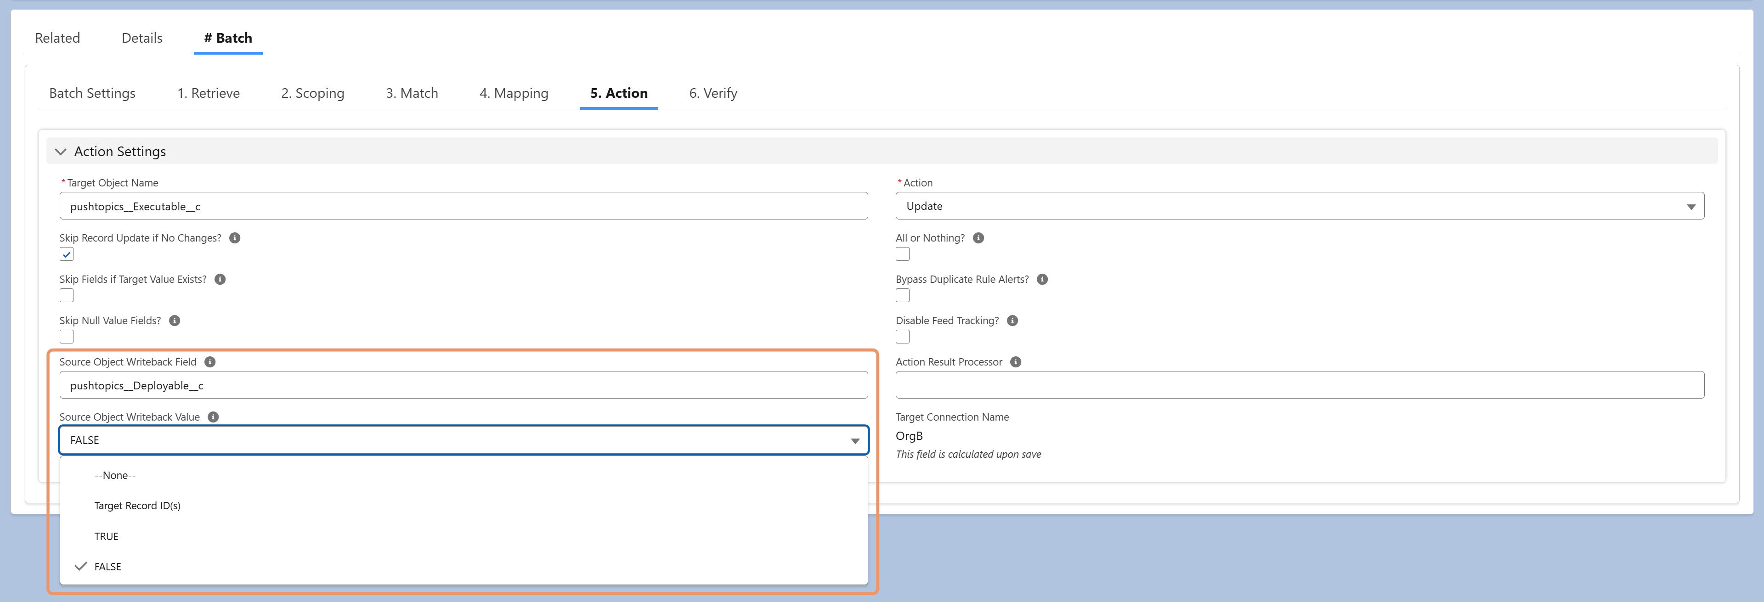
Task: Click info icon for Action Result Processor
Action: (x=1016, y=361)
